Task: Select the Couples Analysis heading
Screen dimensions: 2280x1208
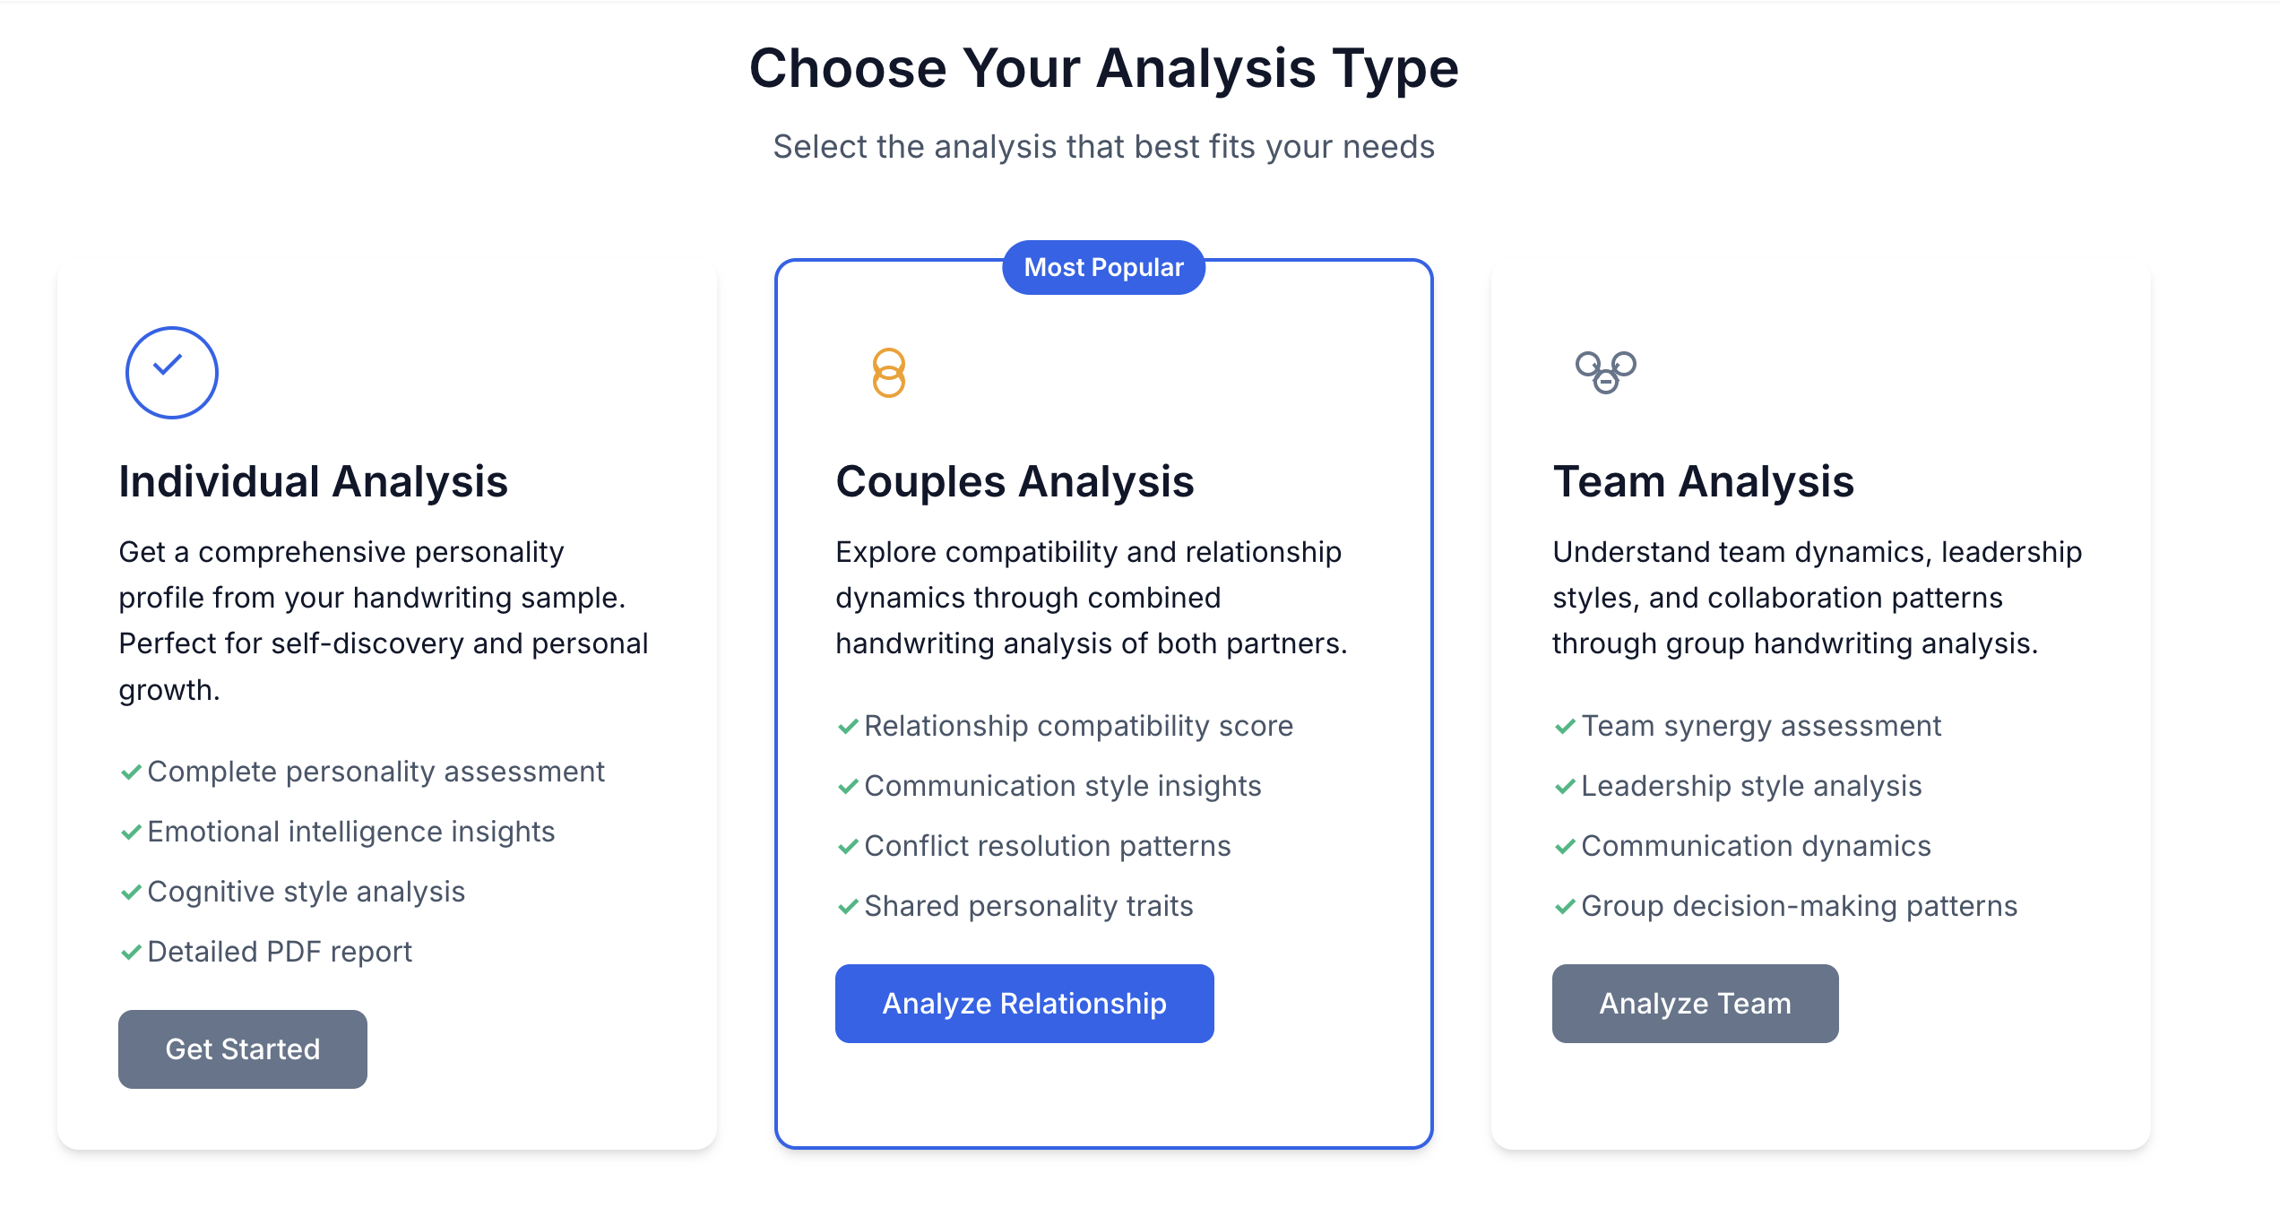Action: click(1015, 481)
